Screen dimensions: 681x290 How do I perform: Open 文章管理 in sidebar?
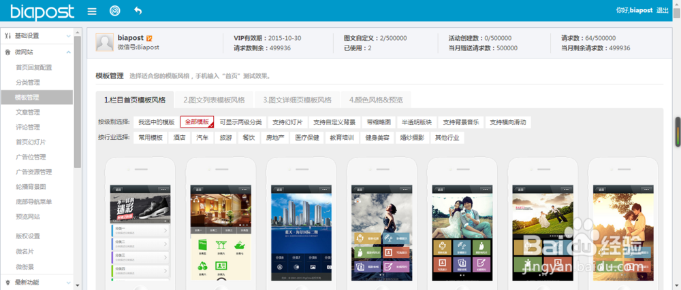pos(28,112)
